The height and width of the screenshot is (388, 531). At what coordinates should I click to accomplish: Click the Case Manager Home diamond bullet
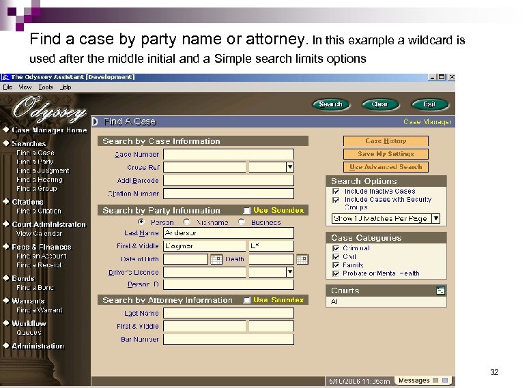pos(5,130)
